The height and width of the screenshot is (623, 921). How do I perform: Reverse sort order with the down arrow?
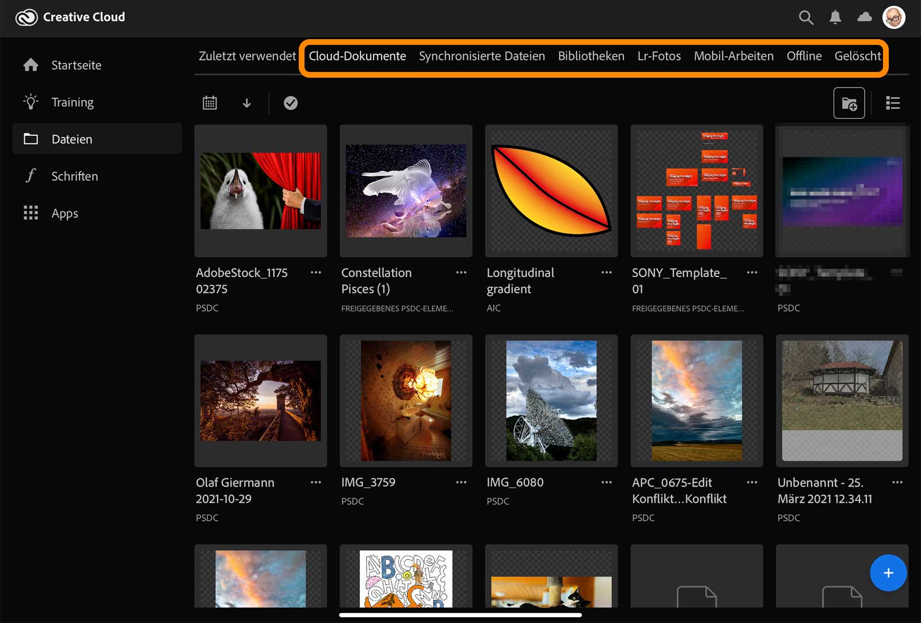coord(247,103)
